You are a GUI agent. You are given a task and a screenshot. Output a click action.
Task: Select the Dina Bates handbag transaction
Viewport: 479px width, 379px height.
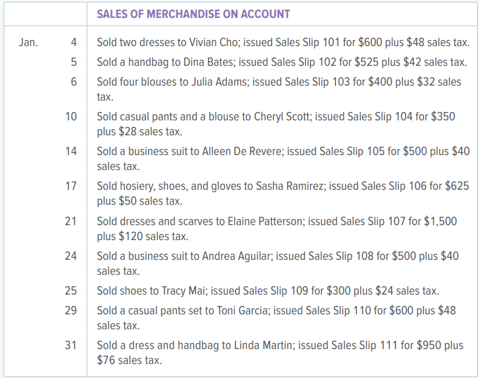point(282,62)
